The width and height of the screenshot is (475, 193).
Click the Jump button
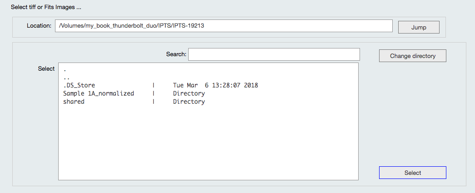tap(419, 27)
